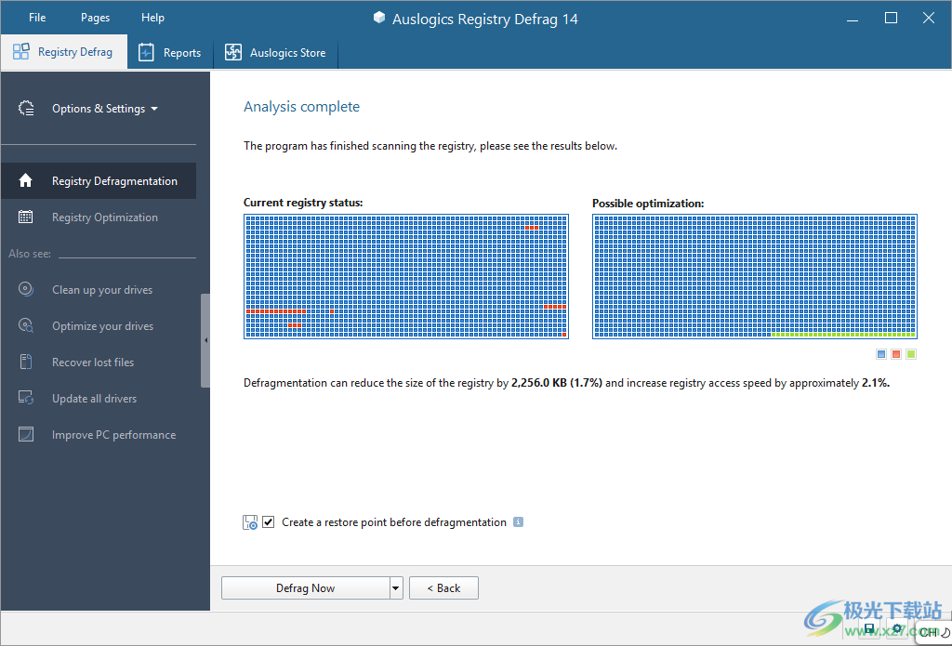The height and width of the screenshot is (646, 952).
Task: Click the green legend swatch below the optimization chart
Action: pos(910,353)
